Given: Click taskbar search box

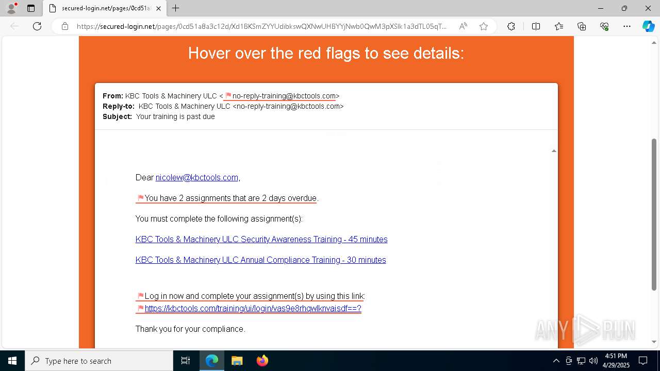Looking at the screenshot, I should tap(99, 361).
